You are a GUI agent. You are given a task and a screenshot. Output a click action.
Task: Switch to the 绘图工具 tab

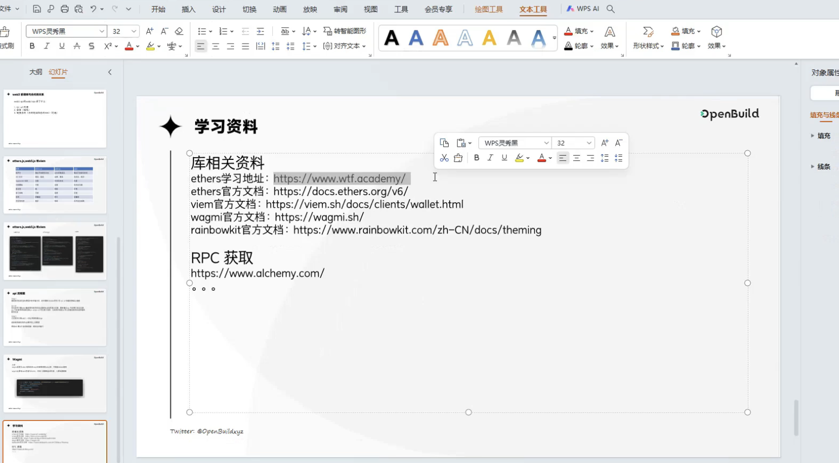coord(489,9)
